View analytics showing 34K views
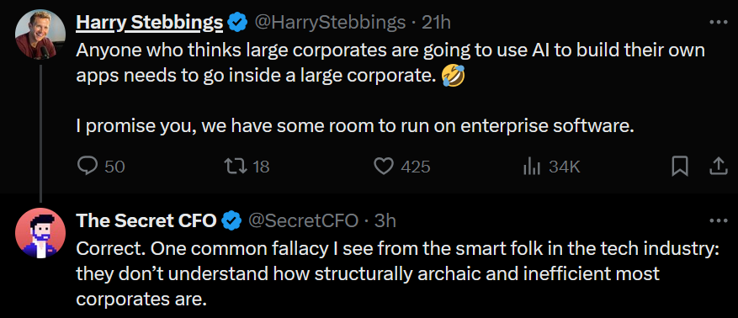Image resolution: width=738 pixels, height=318 pixels. point(531,166)
